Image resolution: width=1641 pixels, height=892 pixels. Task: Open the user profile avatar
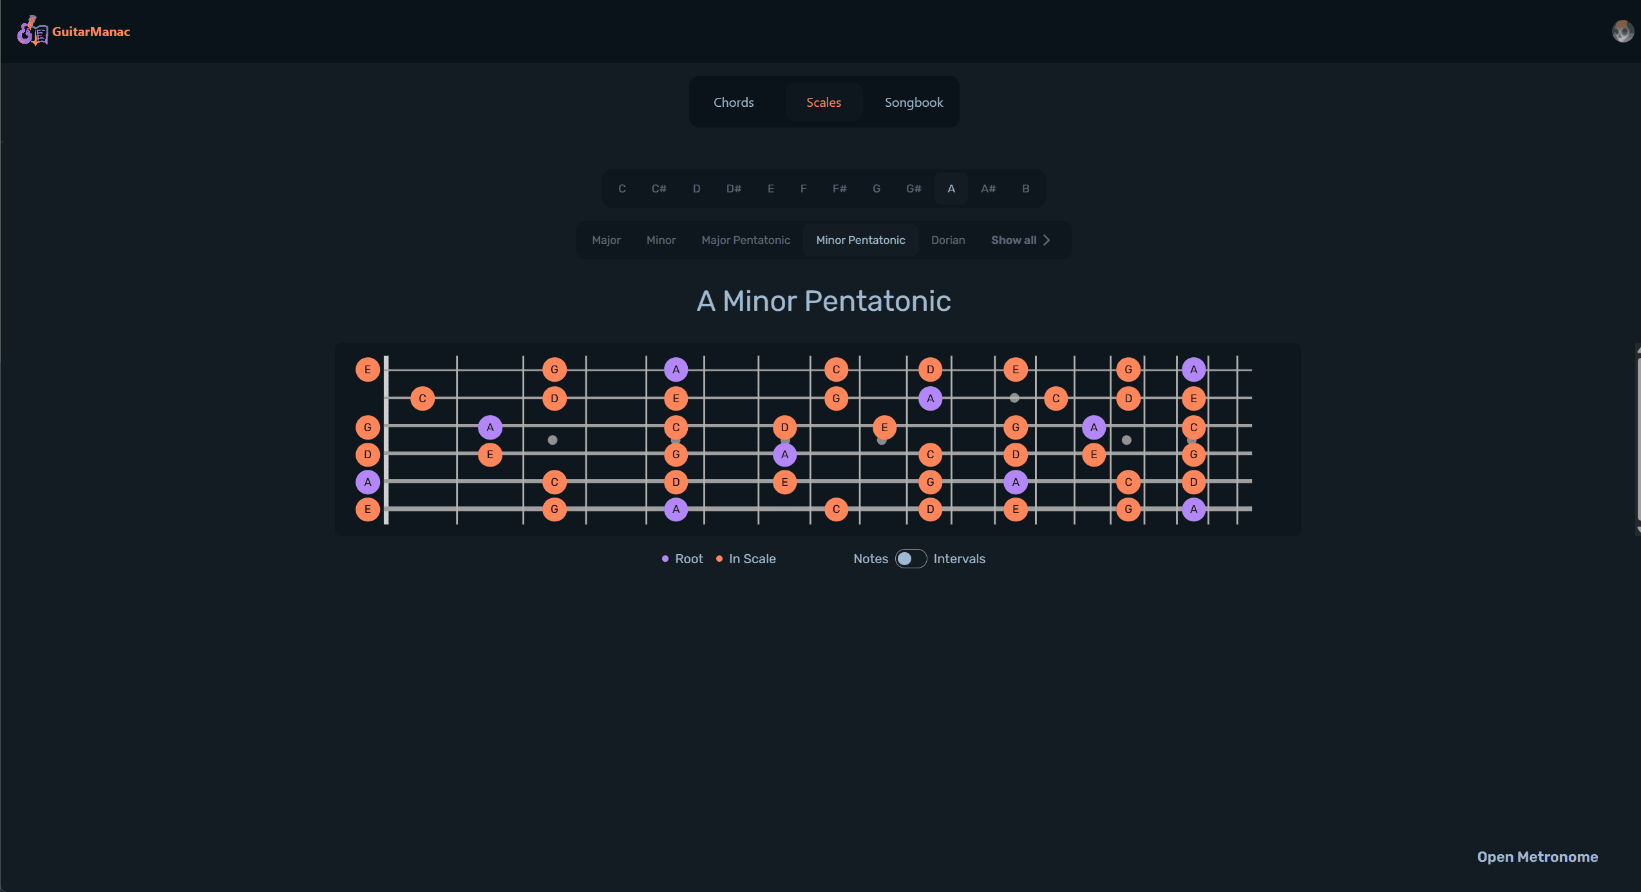1622,31
